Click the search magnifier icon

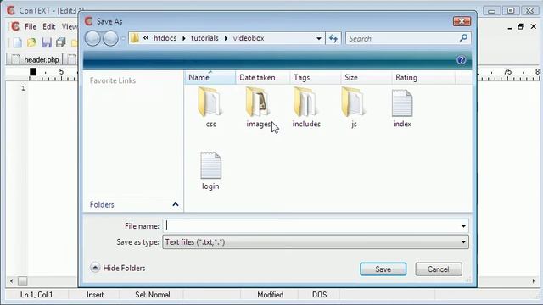click(x=463, y=38)
